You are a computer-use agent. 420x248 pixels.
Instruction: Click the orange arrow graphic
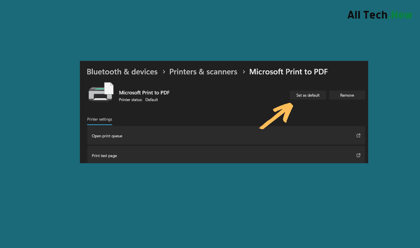tap(277, 116)
